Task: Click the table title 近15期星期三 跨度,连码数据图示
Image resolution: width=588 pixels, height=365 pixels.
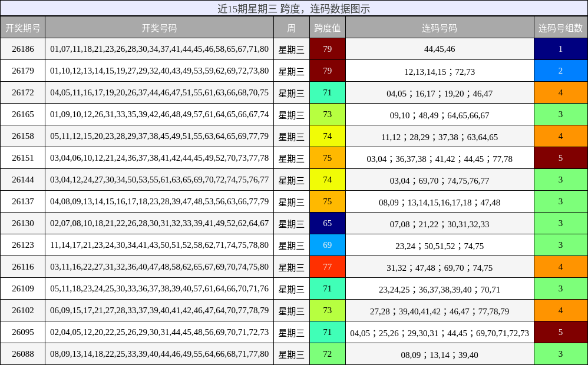Action: coord(294,8)
